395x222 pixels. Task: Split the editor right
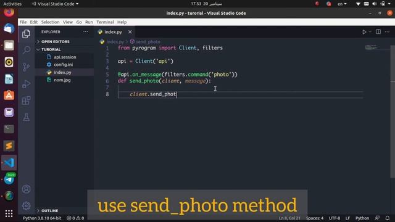click(378, 31)
